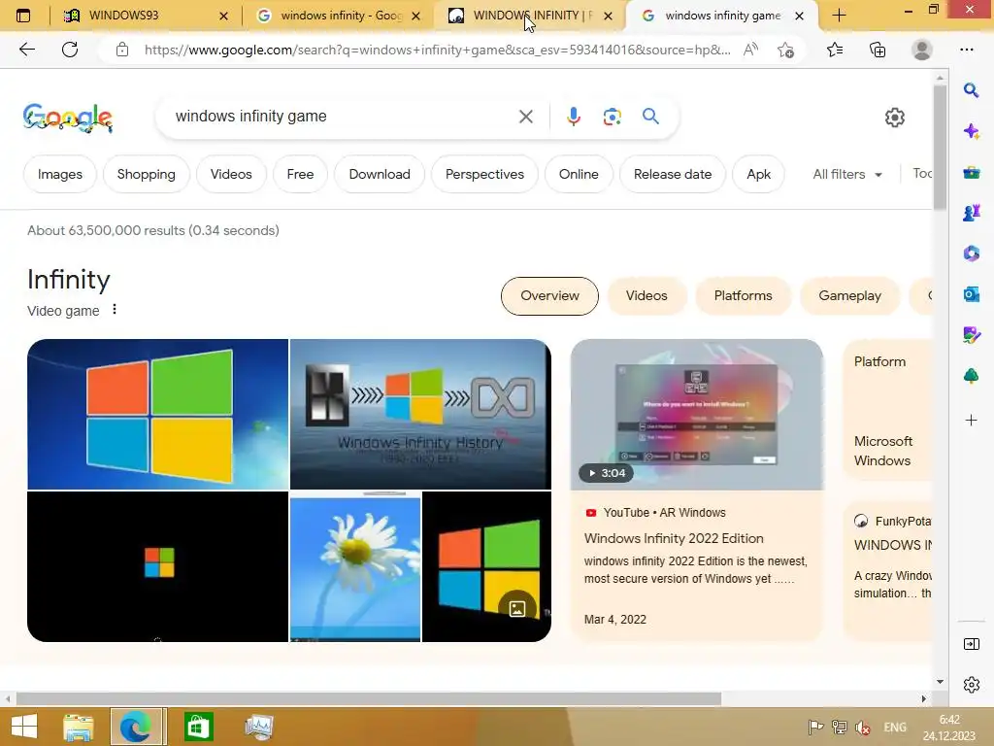Filter results by Videos in filter bar

pyautogui.click(x=231, y=174)
